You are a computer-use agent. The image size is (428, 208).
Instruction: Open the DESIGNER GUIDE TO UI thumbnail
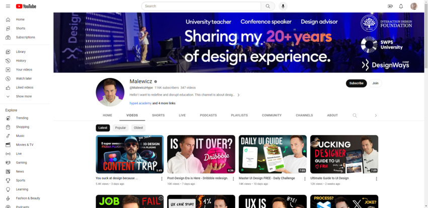pyautogui.click(x=344, y=154)
